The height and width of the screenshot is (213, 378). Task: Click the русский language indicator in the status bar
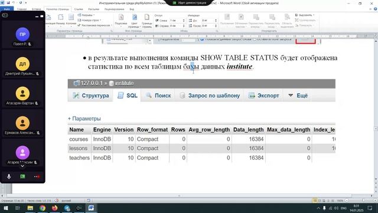tap(66, 201)
